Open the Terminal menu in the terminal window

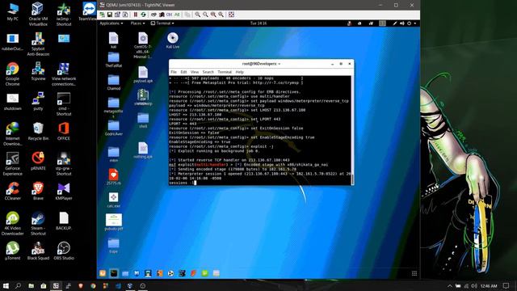coord(225,72)
